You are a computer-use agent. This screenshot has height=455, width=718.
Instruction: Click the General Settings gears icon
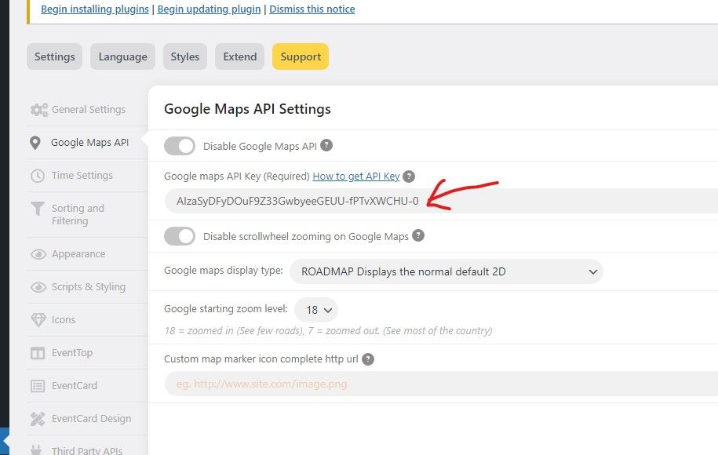(39, 110)
